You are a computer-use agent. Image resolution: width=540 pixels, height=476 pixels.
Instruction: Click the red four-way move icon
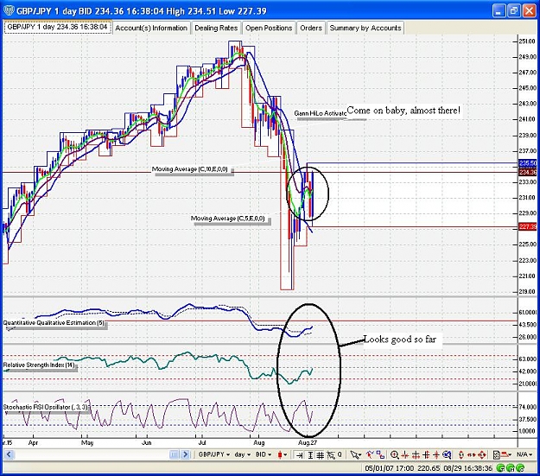pos(482,455)
